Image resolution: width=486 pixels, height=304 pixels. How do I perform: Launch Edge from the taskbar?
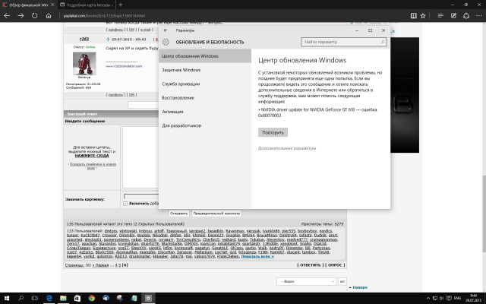coord(49,298)
